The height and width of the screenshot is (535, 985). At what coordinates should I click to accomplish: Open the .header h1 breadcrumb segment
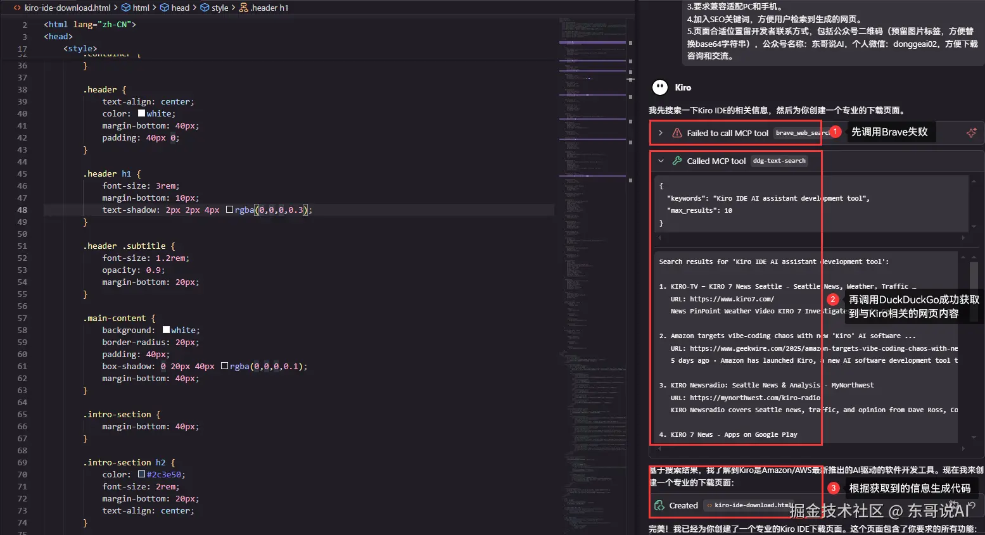tap(269, 8)
